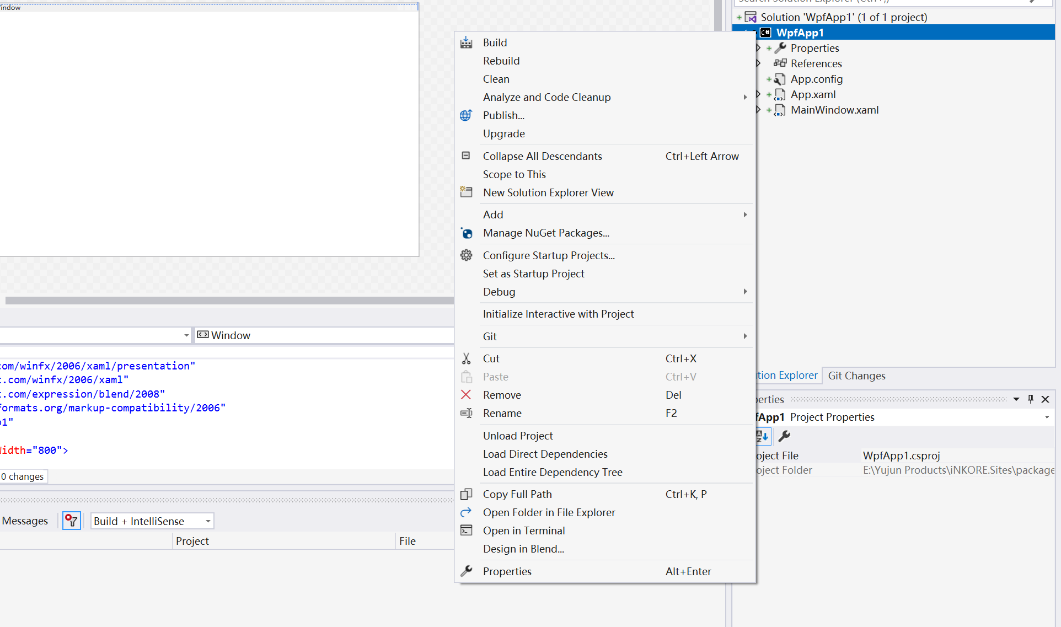Screen dimensions: 1061x627
Task: Click the Copy Full Path icon
Action: pos(466,494)
